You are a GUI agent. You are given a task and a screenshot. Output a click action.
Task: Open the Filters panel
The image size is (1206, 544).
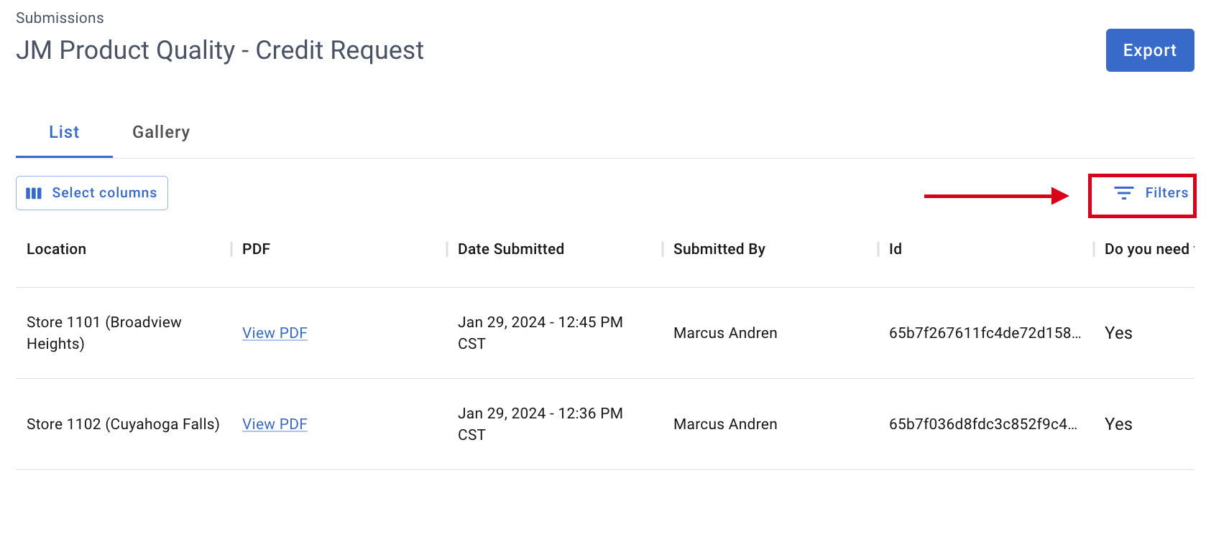click(1150, 193)
